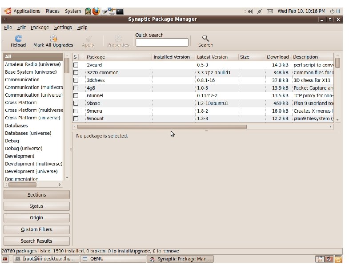
Task: Toggle status checkbox for 3dchess
Action: (x=76, y=80)
